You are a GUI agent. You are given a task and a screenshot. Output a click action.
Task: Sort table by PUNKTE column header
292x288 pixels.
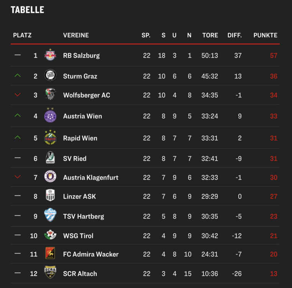[x=266, y=35]
